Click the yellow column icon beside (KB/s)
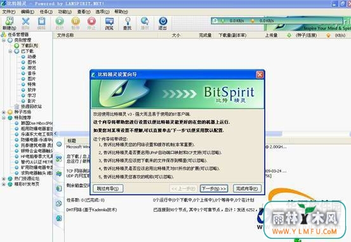The width and height of the screenshot is (351, 242). tap(328, 35)
